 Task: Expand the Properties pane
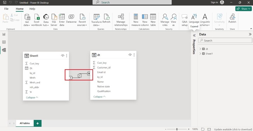[194, 35]
